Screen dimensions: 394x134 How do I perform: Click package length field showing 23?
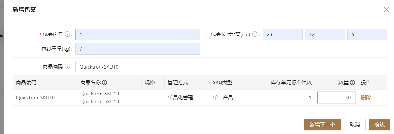283,34
